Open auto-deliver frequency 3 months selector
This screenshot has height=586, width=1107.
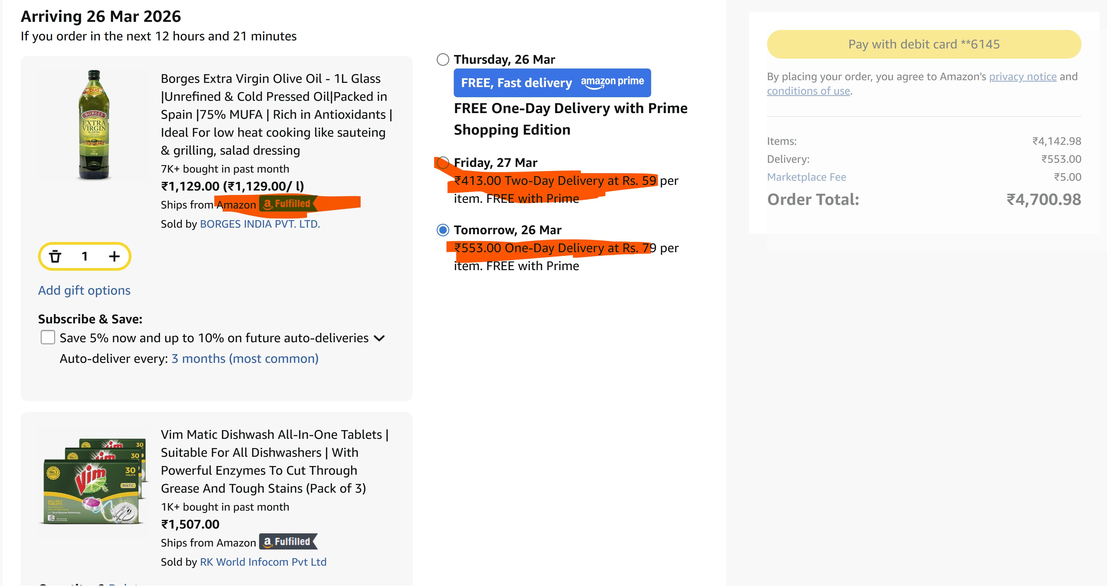pyautogui.click(x=244, y=358)
